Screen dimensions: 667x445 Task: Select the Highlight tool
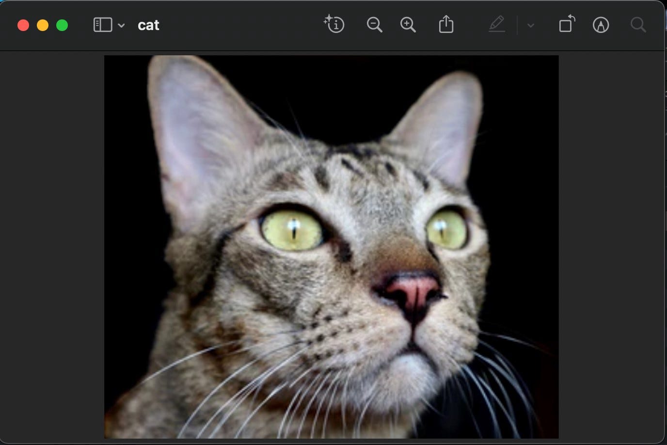(x=497, y=25)
